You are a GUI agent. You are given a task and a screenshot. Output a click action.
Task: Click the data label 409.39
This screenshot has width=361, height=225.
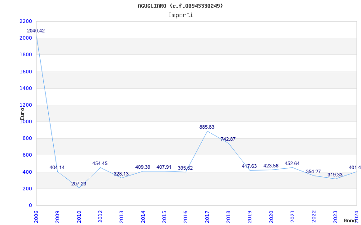pos(143,167)
